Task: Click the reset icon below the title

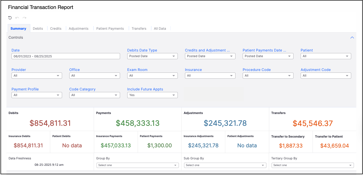Action: tap(10, 18)
